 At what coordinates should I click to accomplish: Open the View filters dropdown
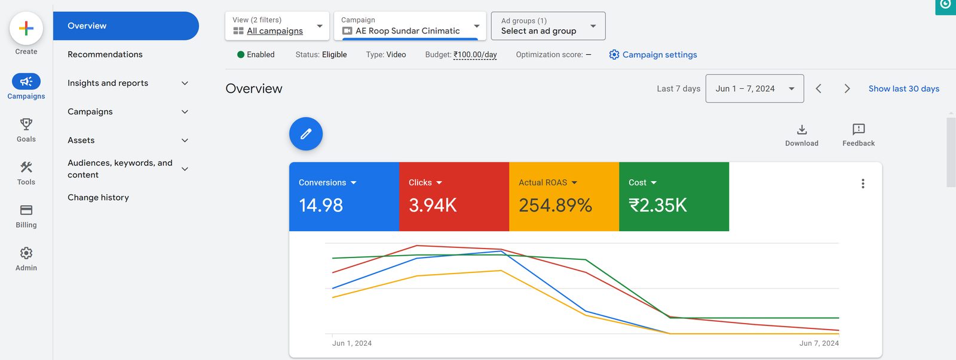[x=277, y=26]
